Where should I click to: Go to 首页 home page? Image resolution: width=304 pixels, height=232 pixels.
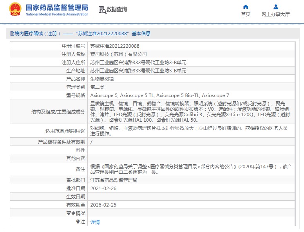click(246, 14)
